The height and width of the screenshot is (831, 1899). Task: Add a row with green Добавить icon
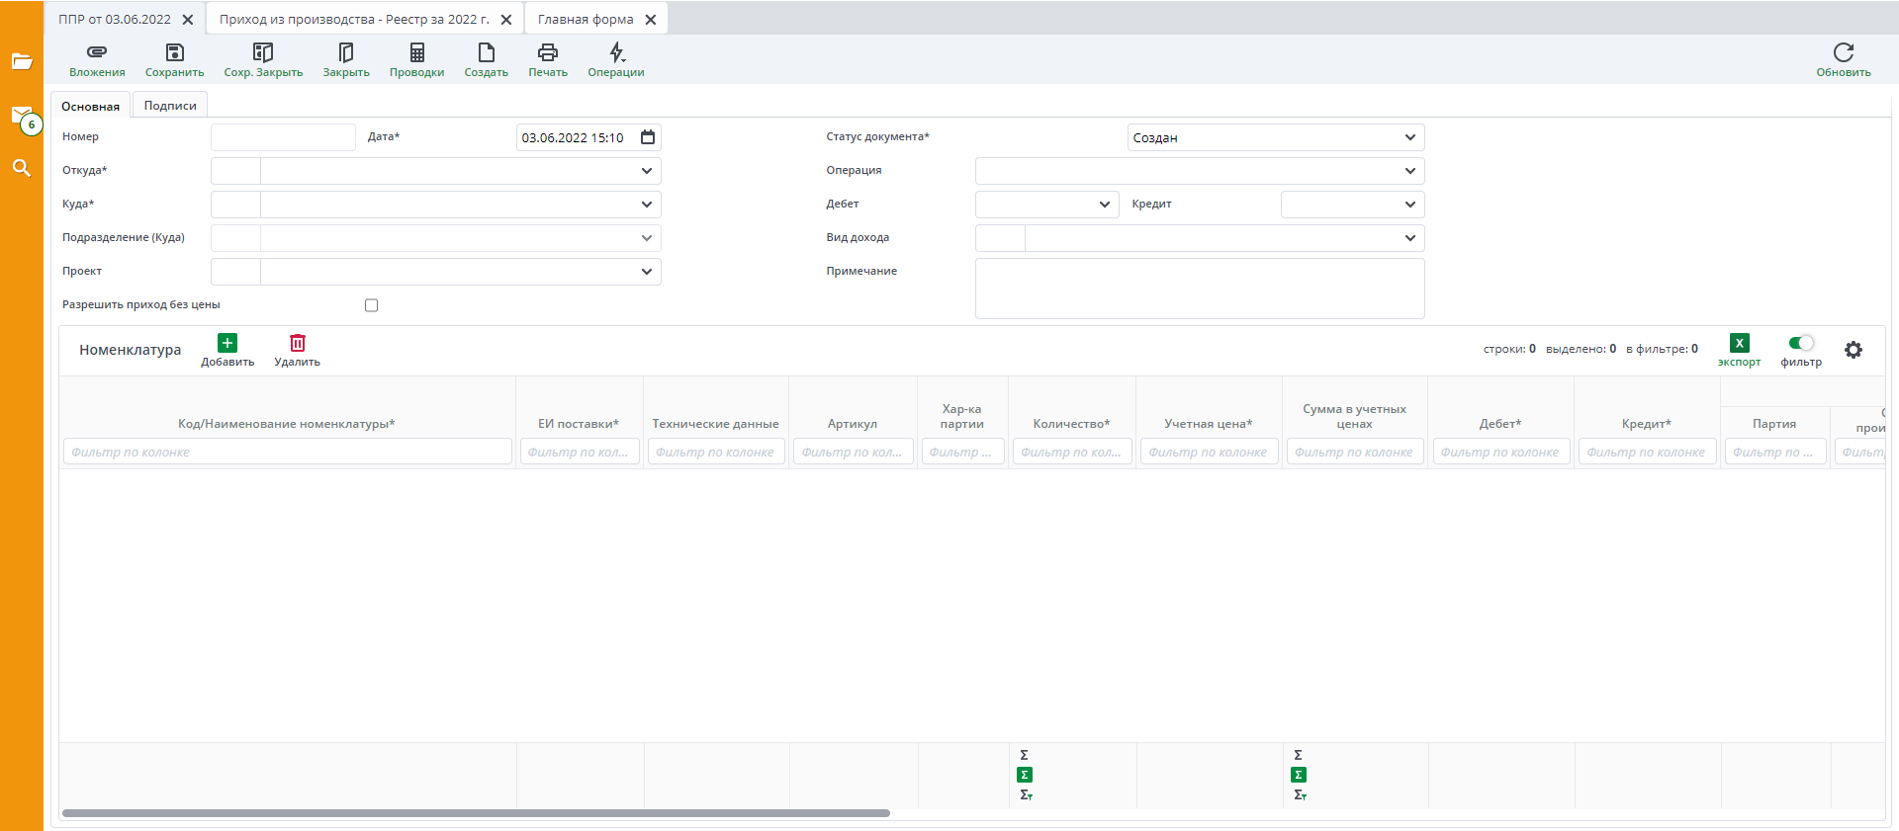(227, 343)
